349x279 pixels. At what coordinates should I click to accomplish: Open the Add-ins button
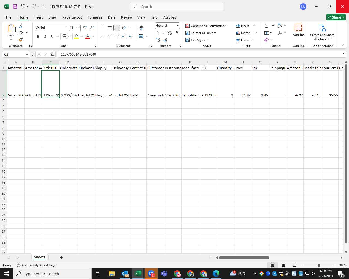299,30
